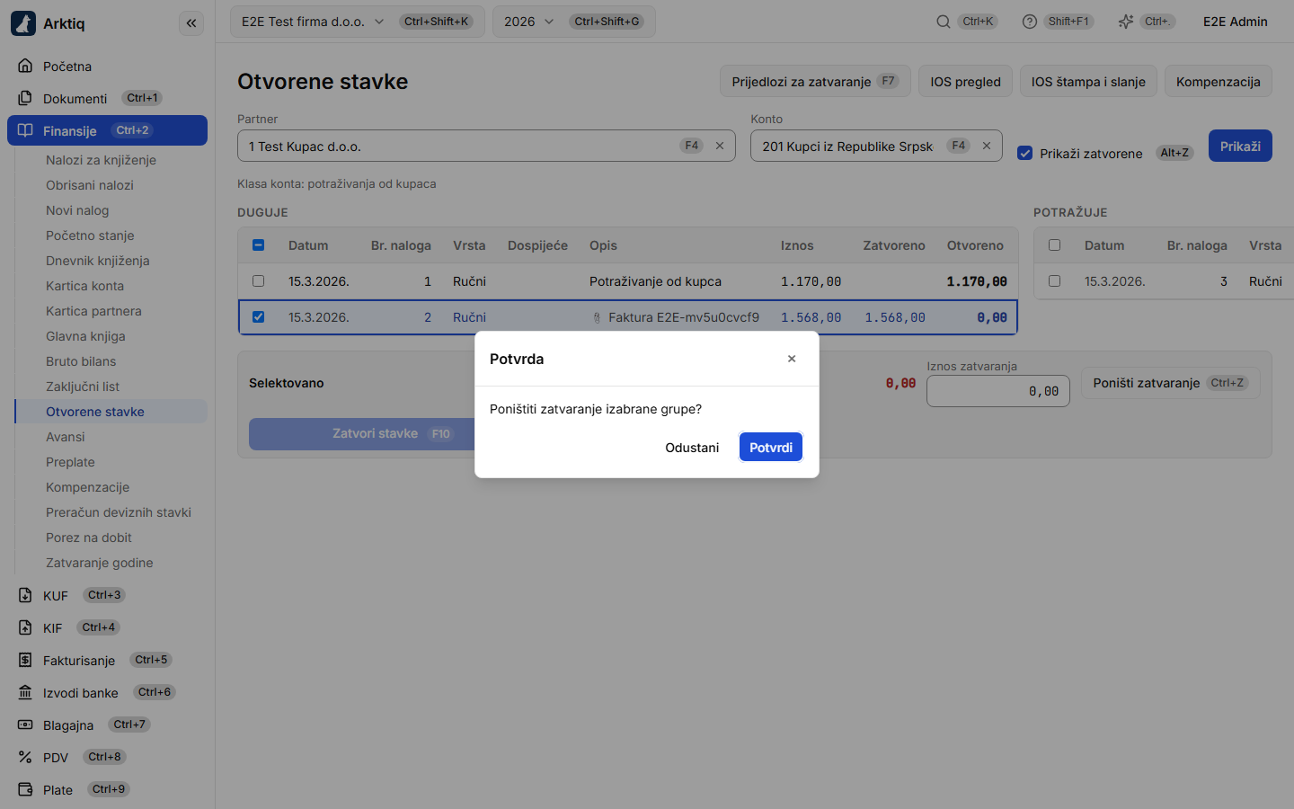Toggle the select-all checkbox in the Duguje header
The width and height of the screenshot is (1294, 809).
(259, 245)
